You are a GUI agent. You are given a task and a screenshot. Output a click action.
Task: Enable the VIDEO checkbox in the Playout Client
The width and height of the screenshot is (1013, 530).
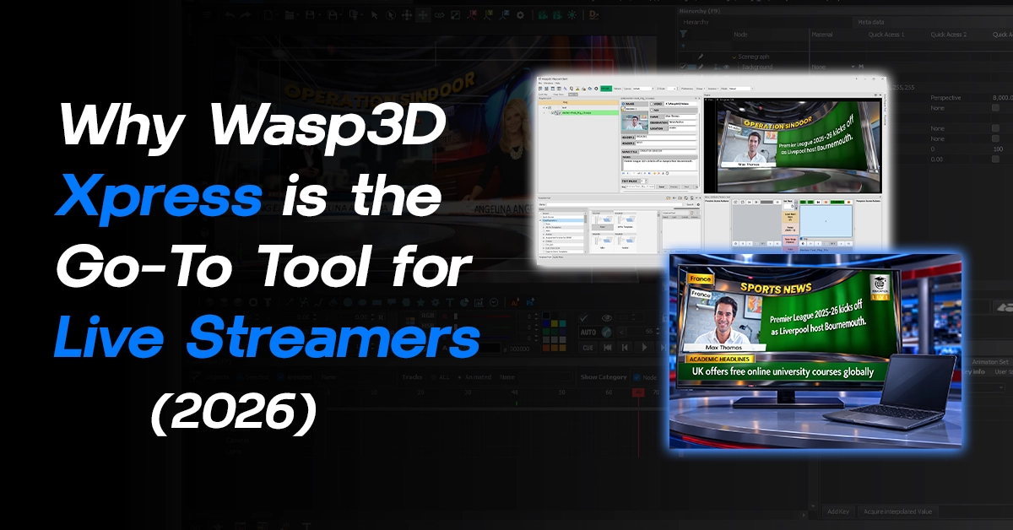point(653,104)
